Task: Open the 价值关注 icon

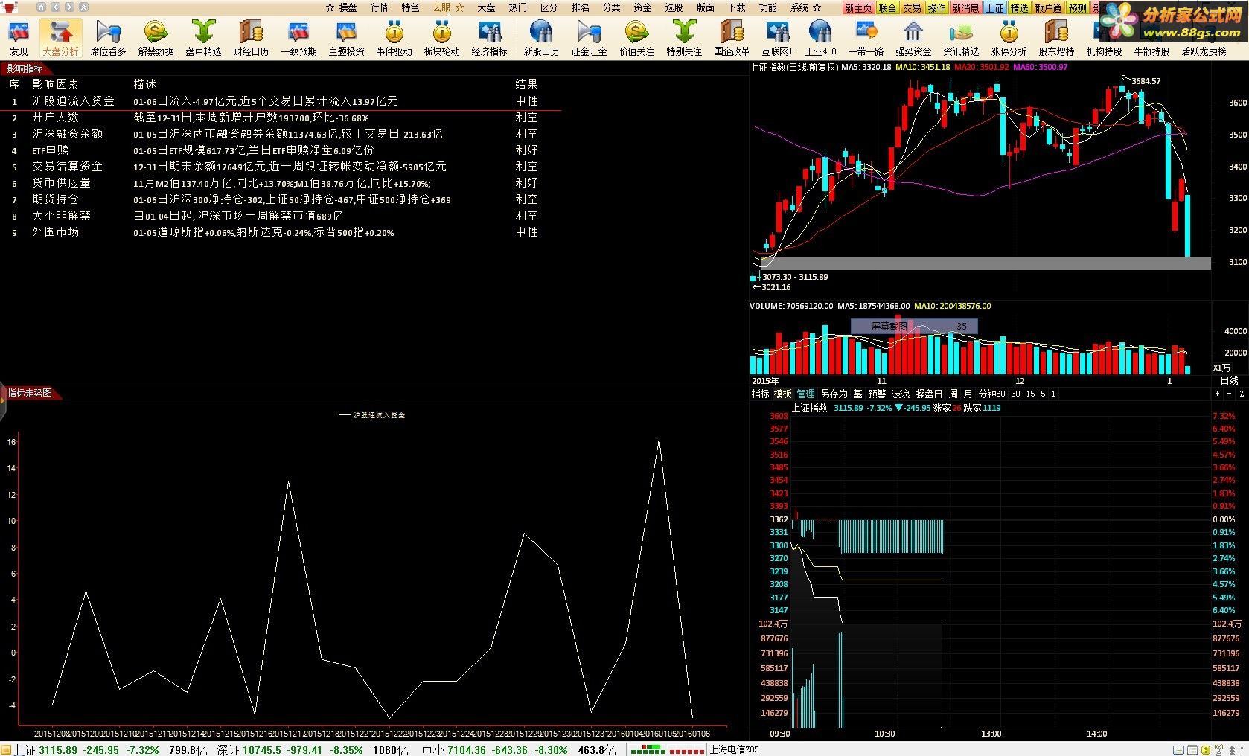Action: tap(636, 39)
